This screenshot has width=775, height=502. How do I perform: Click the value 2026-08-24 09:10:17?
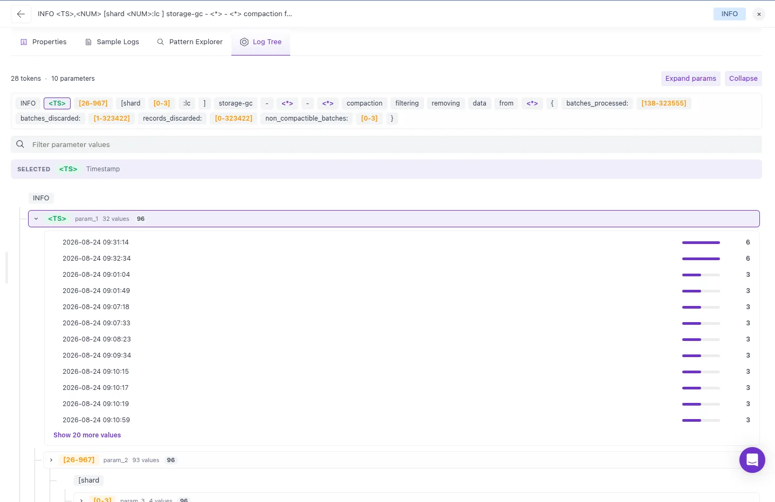coord(95,388)
